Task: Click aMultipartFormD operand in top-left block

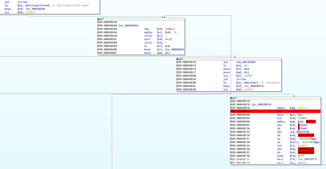Action: [37, 5]
